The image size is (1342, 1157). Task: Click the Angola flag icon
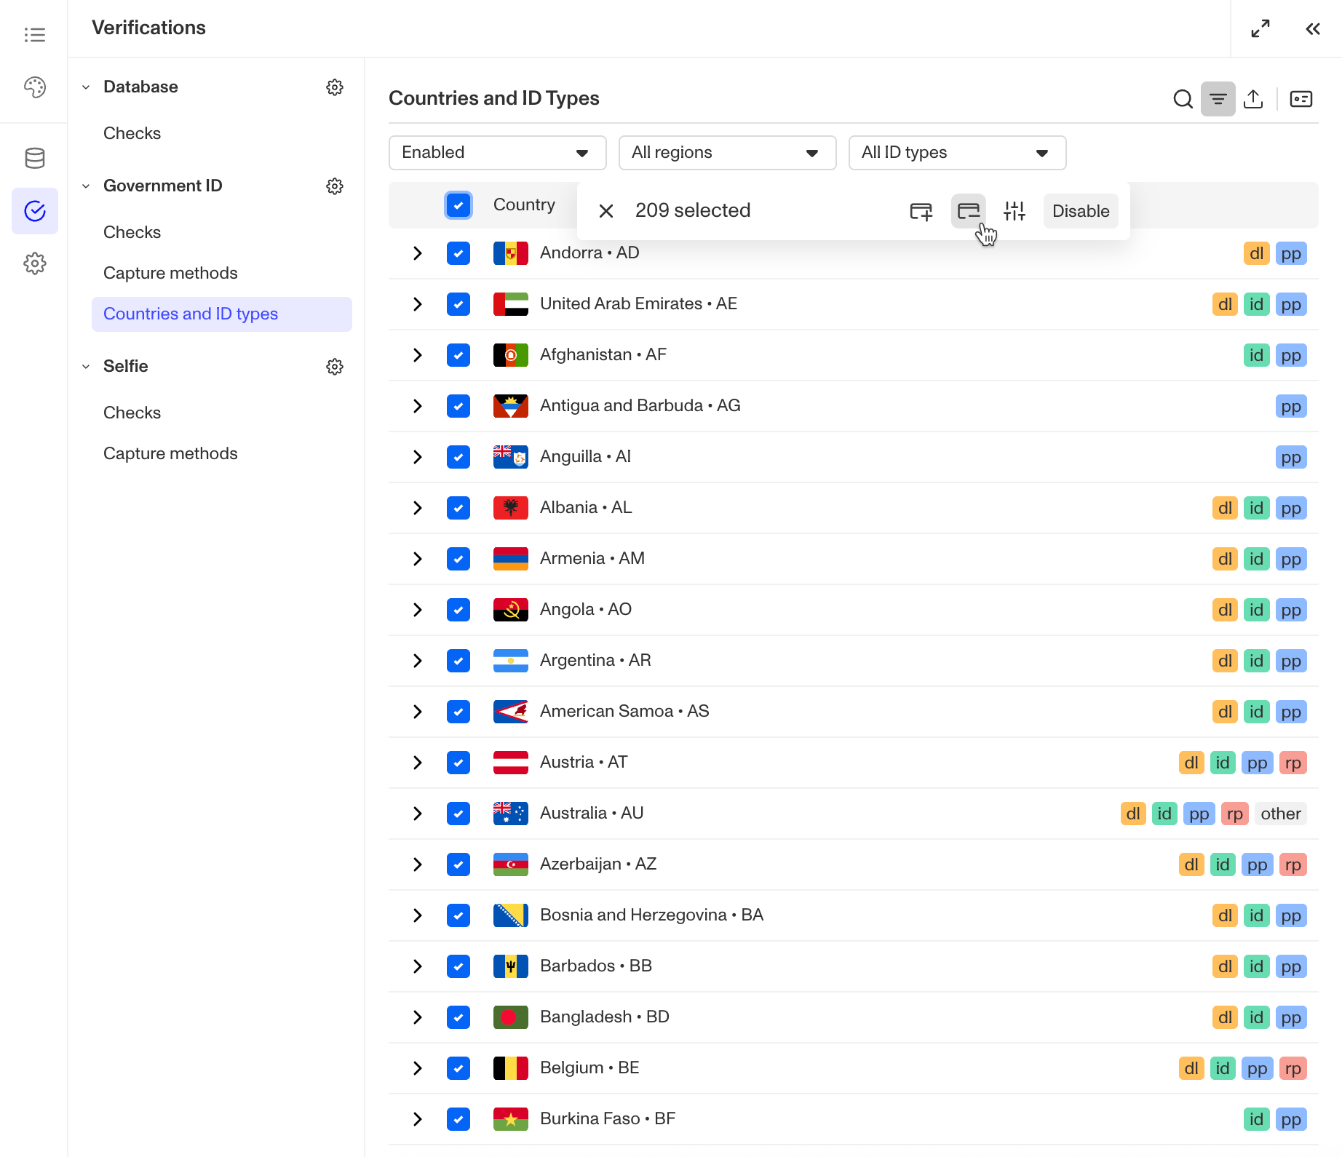click(511, 610)
